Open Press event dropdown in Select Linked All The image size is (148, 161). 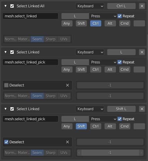click(103, 16)
